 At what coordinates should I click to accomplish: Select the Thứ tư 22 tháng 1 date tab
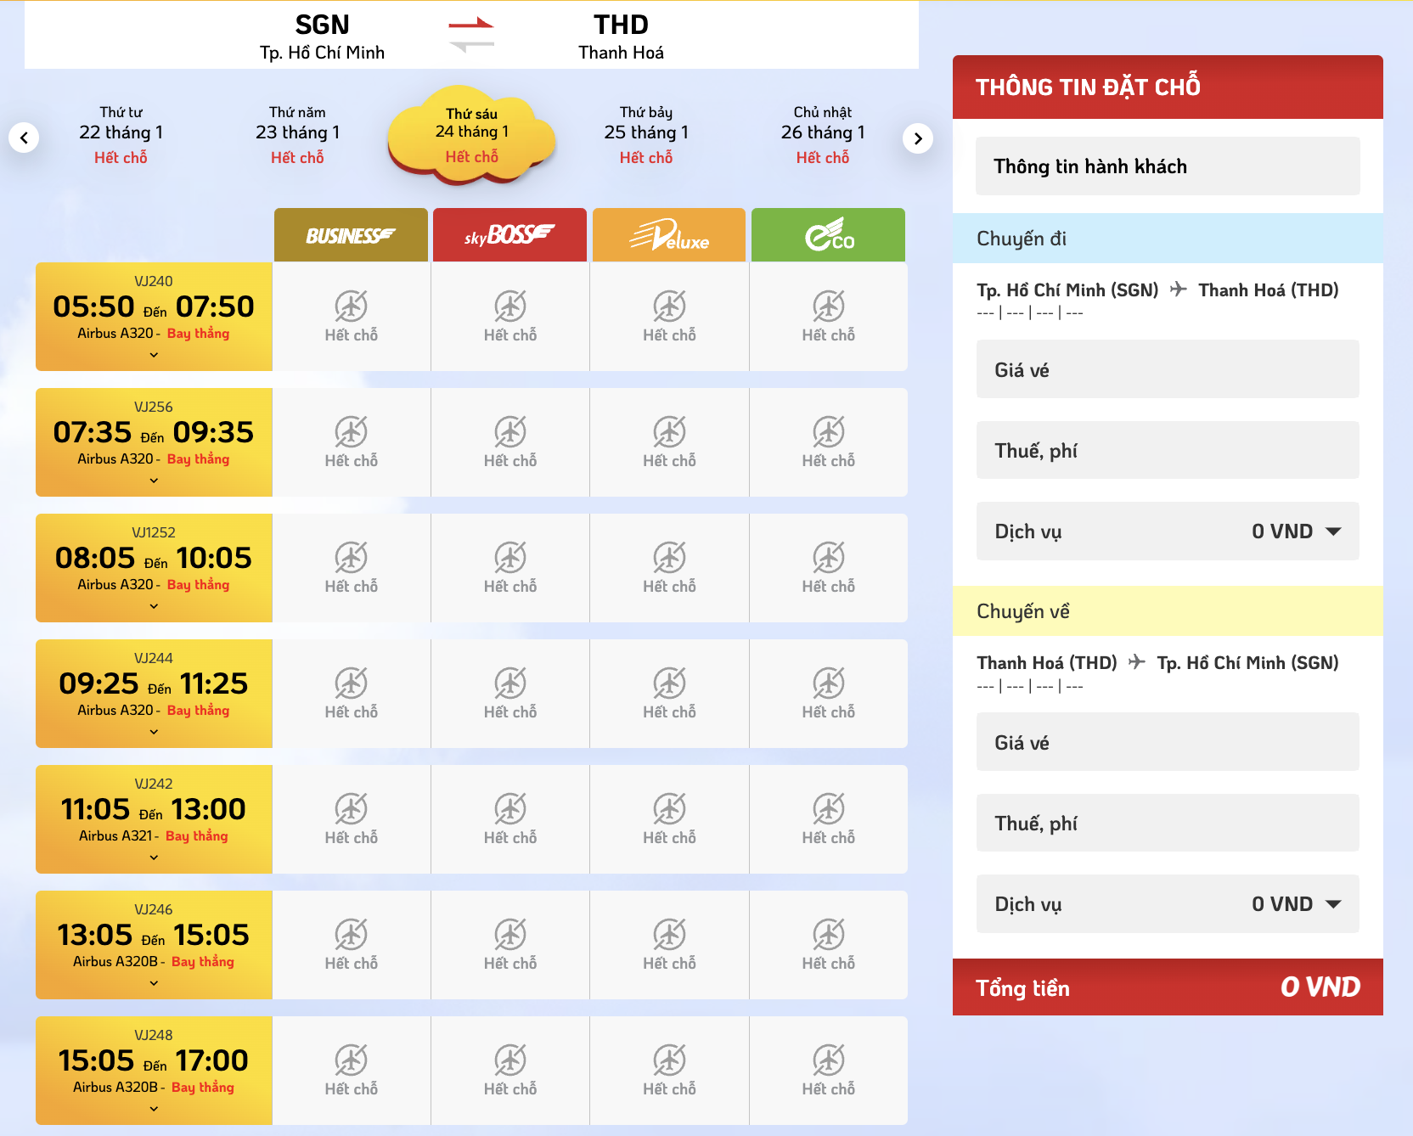[x=121, y=134]
